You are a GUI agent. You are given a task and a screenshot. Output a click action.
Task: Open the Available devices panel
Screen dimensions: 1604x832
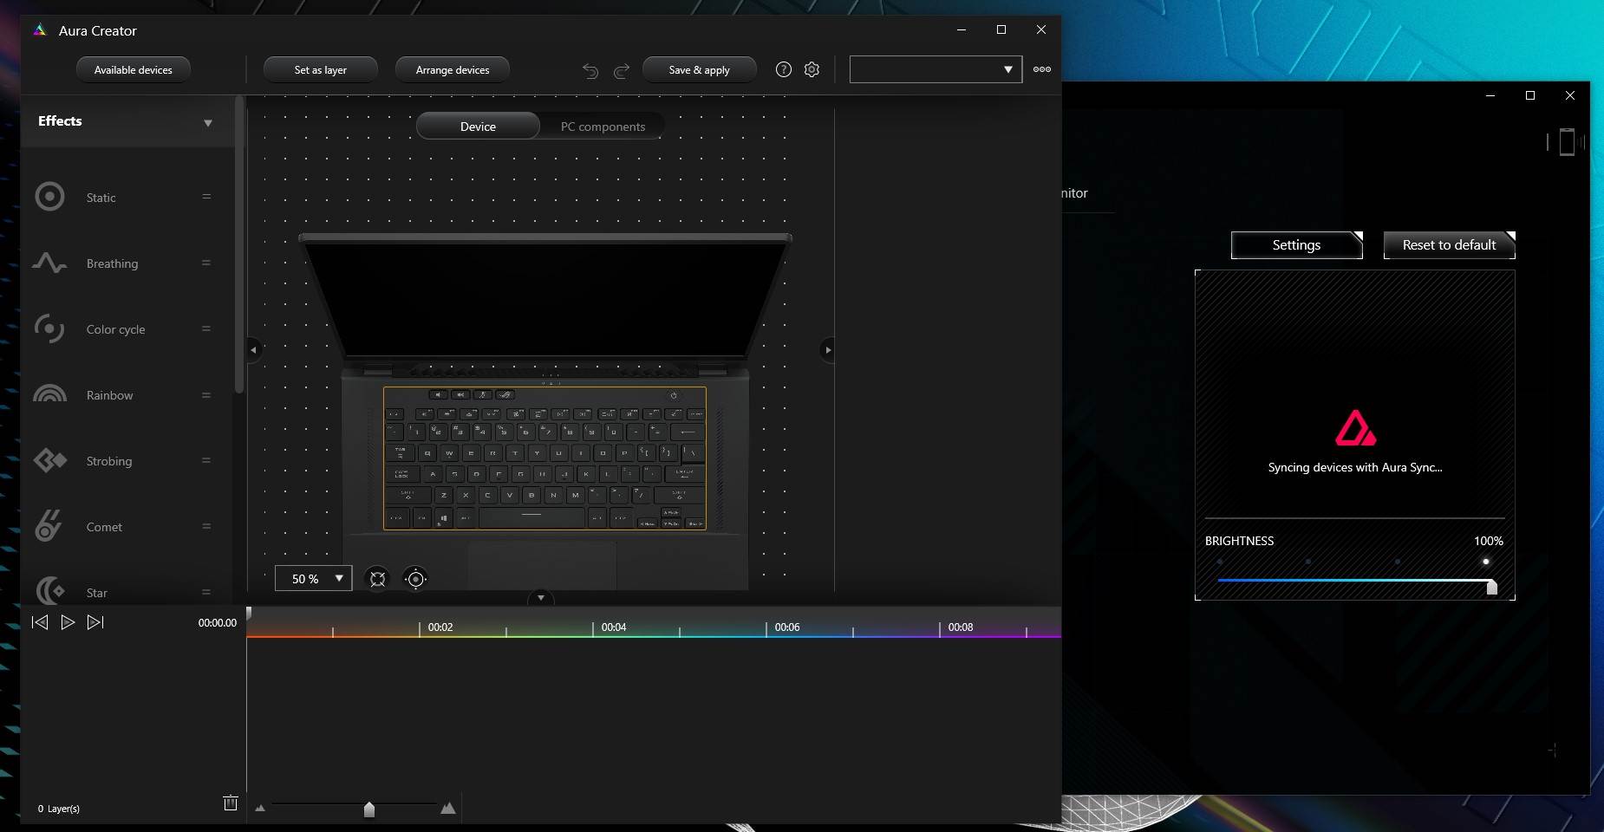pyautogui.click(x=133, y=69)
